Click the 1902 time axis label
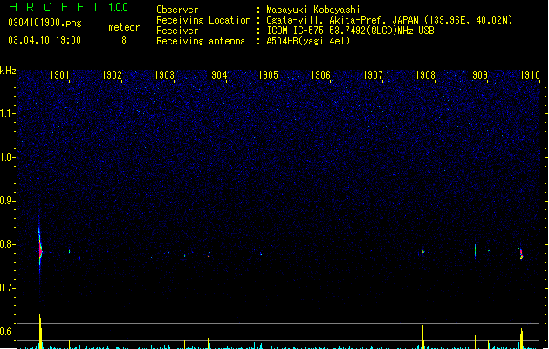549x349 pixels. point(112,75)
